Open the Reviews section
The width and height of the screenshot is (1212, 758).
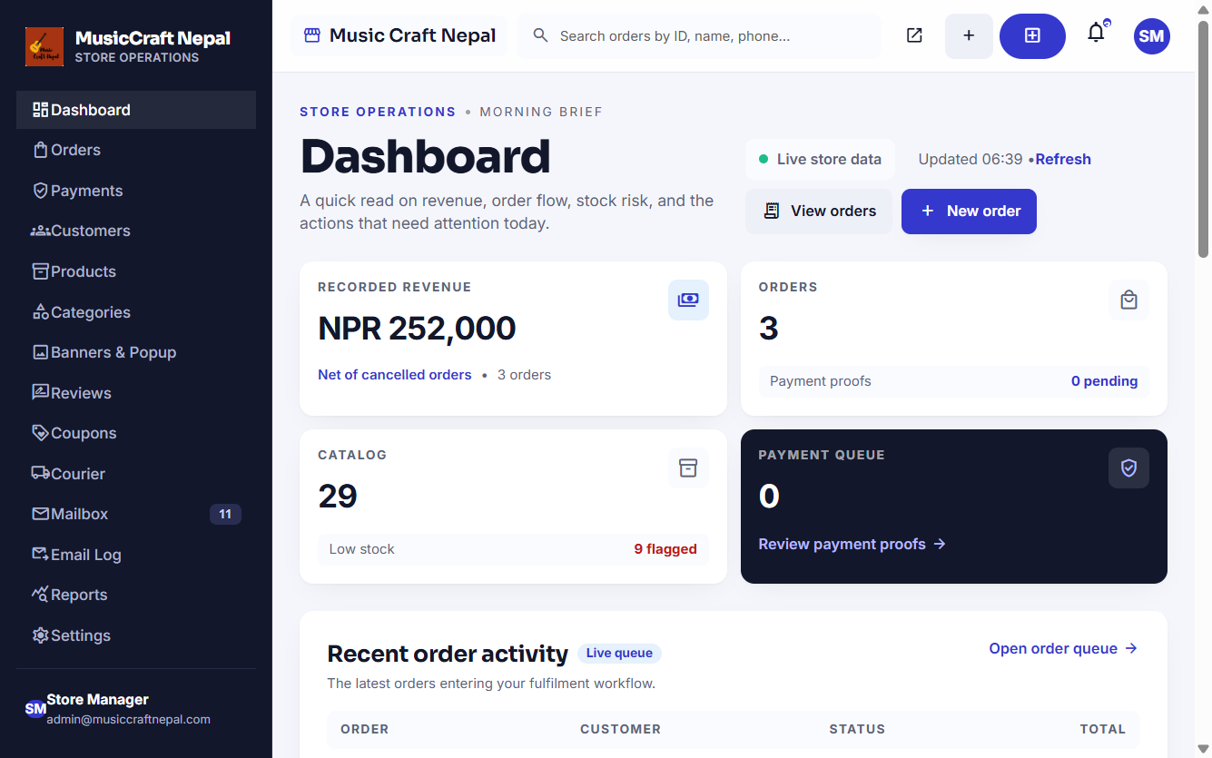tap(136, 393)
